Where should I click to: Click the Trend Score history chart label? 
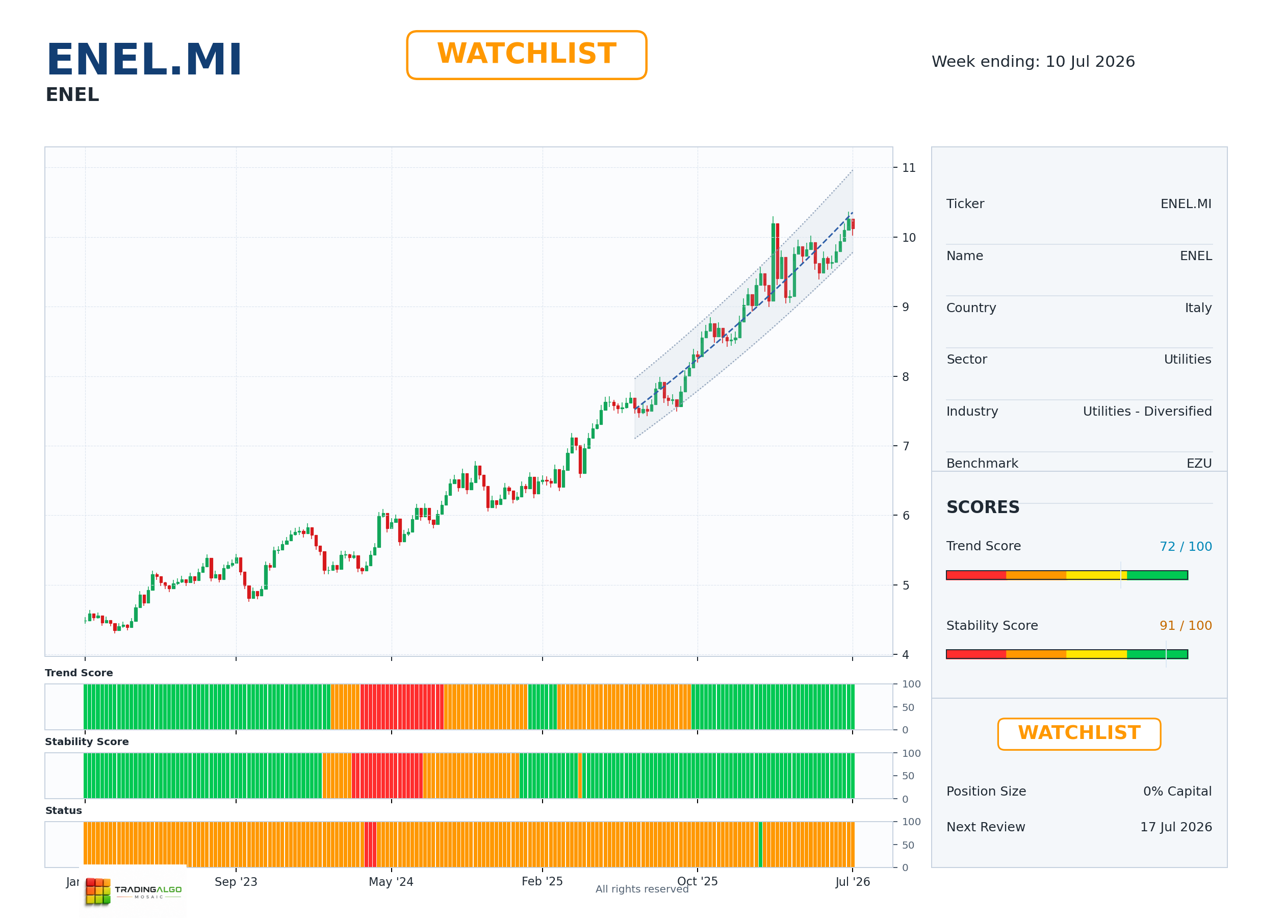79,673
